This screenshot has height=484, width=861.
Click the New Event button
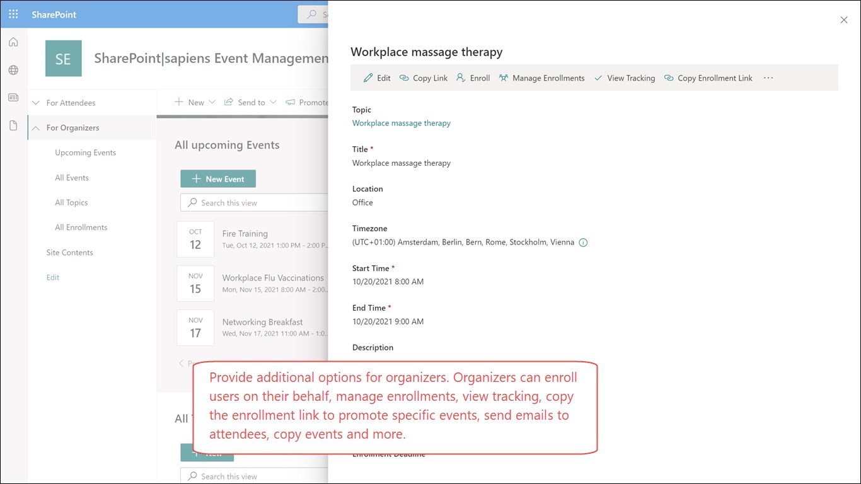tap(218, 179)
